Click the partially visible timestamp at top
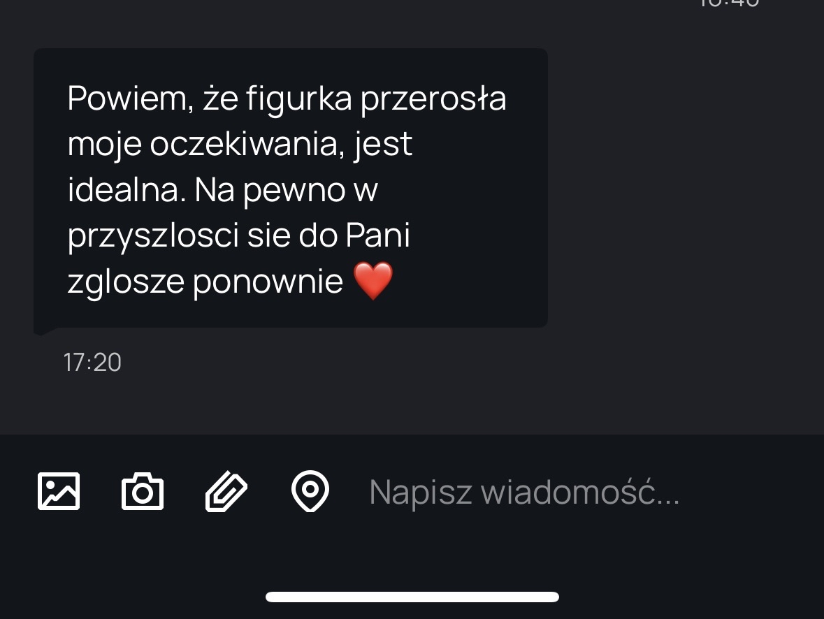 (x=729, y=3)
